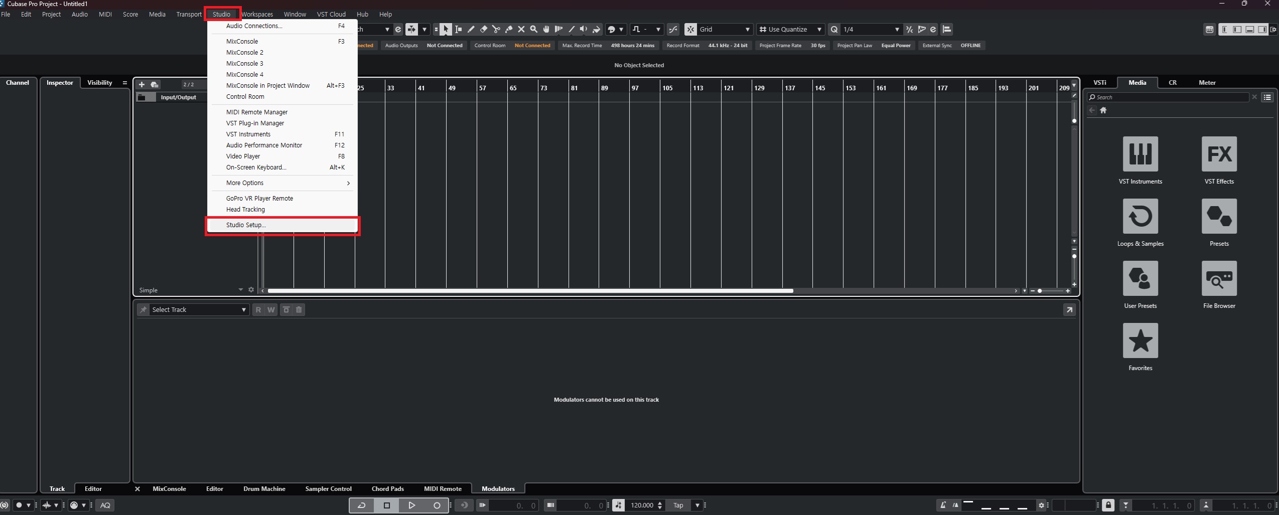Click the Iterative Quantize icon
Image resolution: width=1279 pixels, height=515 pixels.
(909, 29)
